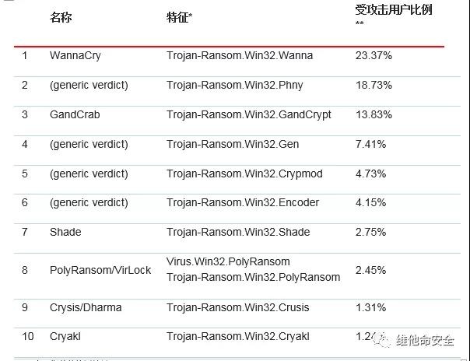Click the PolyRansom/VirLock name cell
This screenshot has height=361, width=470.
[100, 270]
